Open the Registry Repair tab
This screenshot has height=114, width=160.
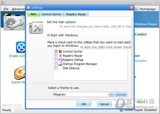click(x=76, y=14)
